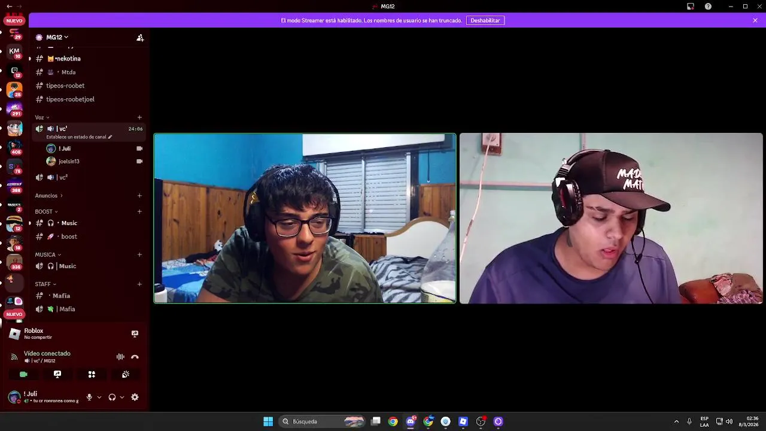Viewport: 766px width, 431px height.
Task: Click the taskbar Búsqueda search box
Action: [322, 421]
